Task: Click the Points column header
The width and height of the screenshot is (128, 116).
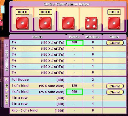Action: tap(74, 37)
